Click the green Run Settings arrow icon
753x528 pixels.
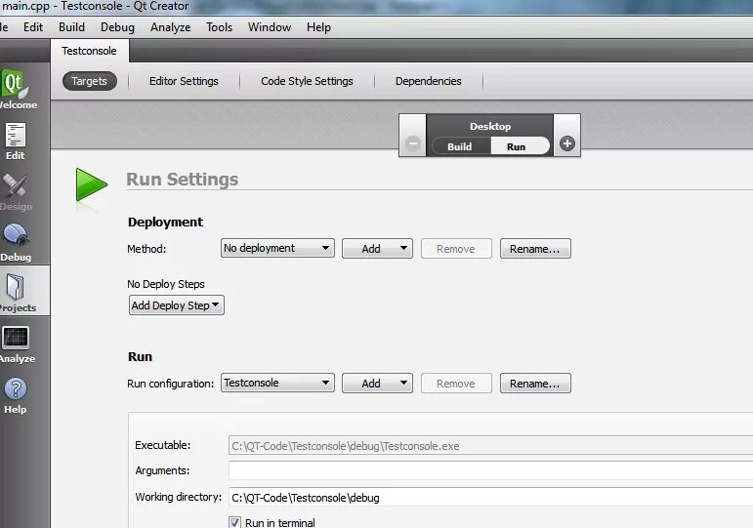pyautogui.click(x=91, y=184)
